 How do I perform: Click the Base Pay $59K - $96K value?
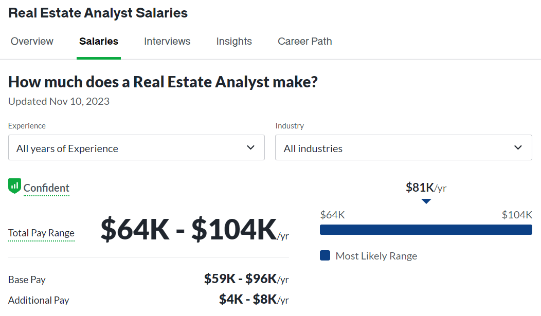246,279
